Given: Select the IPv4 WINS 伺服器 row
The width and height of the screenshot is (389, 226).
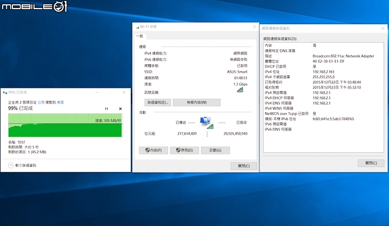Looking at the screenshot, I should pos(324,108).
